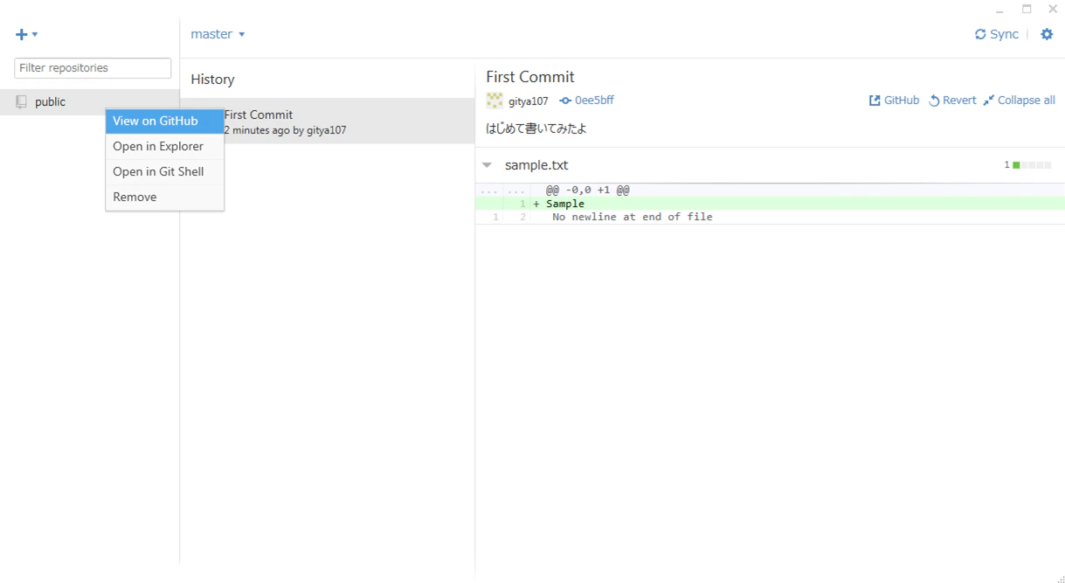
Task: Open the settings gear menu
Action: 1047,35
